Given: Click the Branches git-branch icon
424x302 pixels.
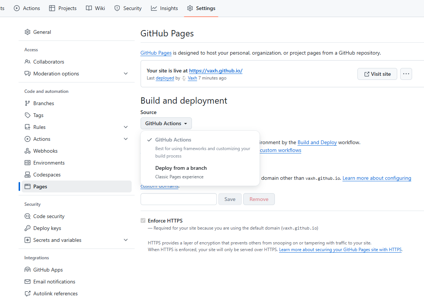Looking at the screenshot, I should tap(27, 103).
